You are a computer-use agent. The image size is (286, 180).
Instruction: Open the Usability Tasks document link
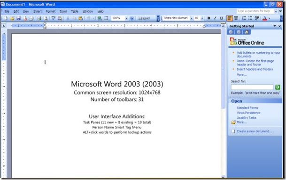[x=247, y=118]
